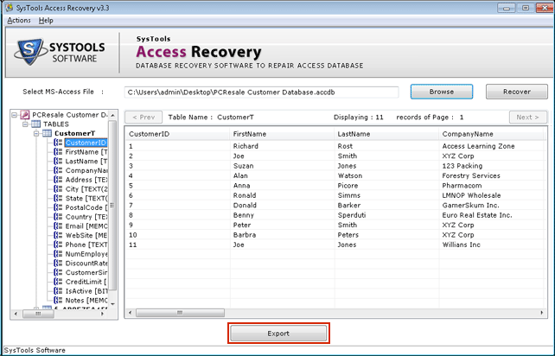This screenshot has width=555, height=356.
Task: Click cell 'Barbra' in FirstName column
Action: tap(245, 235)
